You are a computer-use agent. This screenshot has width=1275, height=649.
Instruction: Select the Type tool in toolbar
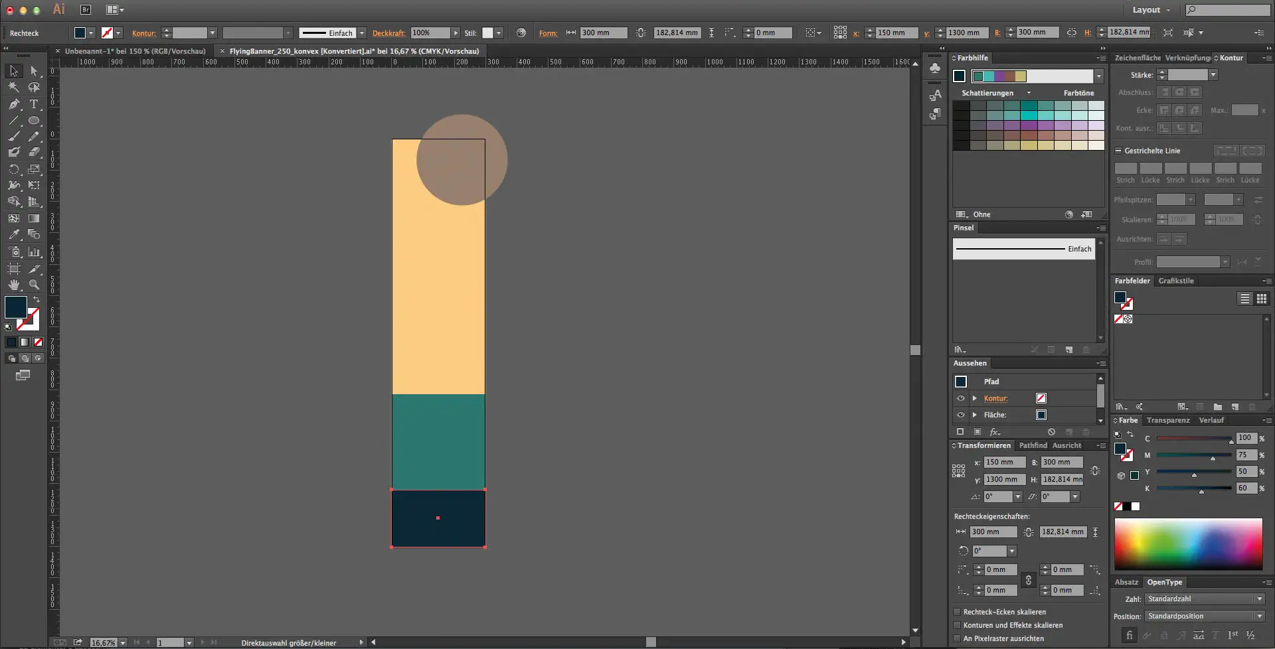34,104
